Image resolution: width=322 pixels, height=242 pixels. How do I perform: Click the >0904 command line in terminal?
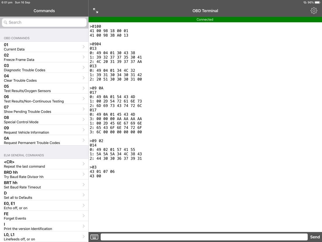click(95, 44)
